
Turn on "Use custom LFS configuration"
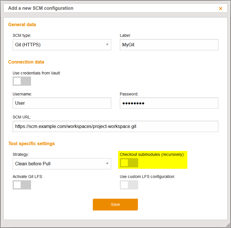[129, 185]
